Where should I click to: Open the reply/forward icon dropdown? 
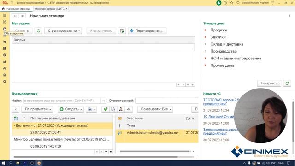[91, 109]
